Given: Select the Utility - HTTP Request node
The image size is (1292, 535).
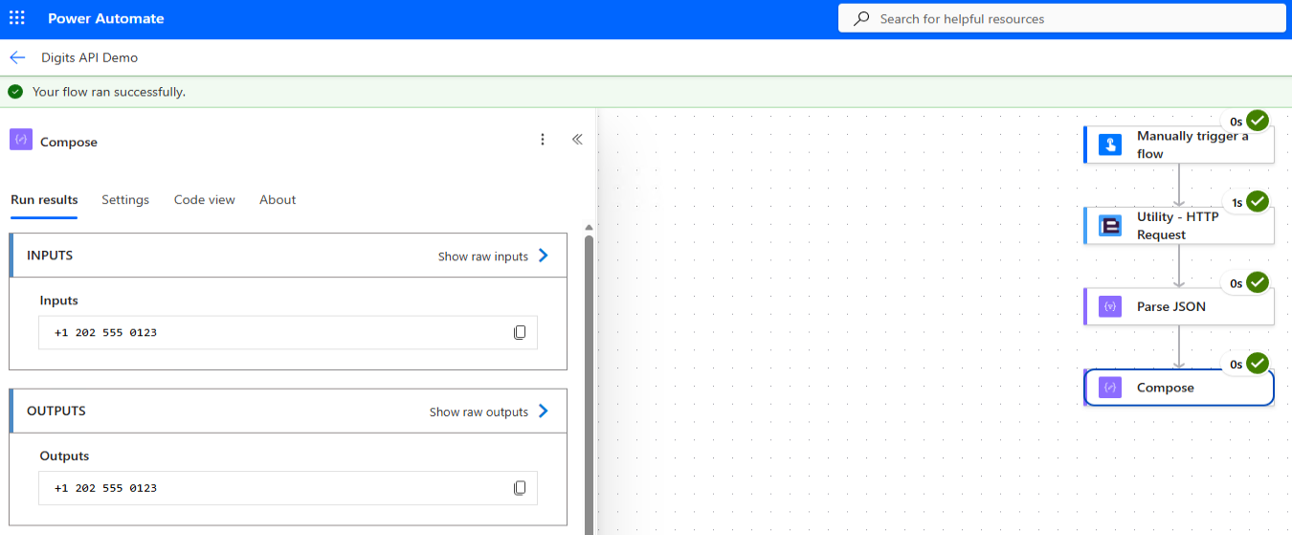Looking at the screenshot, I should click(1179, 226).
